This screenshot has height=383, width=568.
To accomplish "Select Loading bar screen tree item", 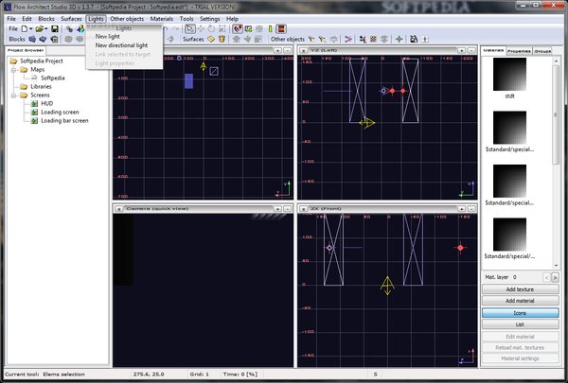I will tap(63, 120).
